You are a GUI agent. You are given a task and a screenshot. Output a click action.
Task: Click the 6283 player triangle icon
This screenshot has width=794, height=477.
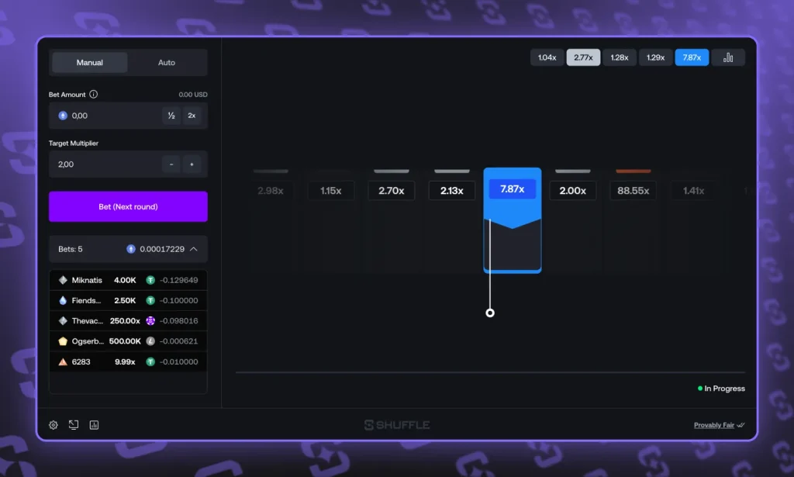click(x=63, y=361)
